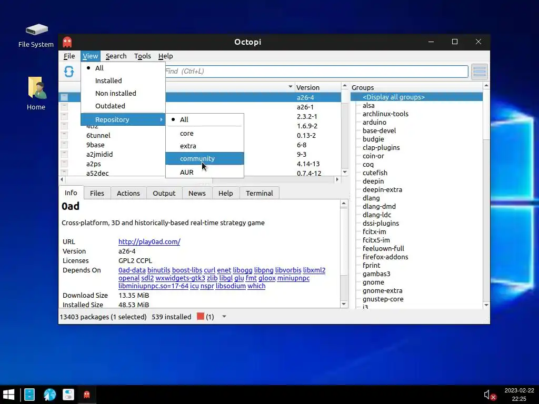Viewport: 539px width, 404px height.
Task: Select Outdated view filter
Action: 123,106
